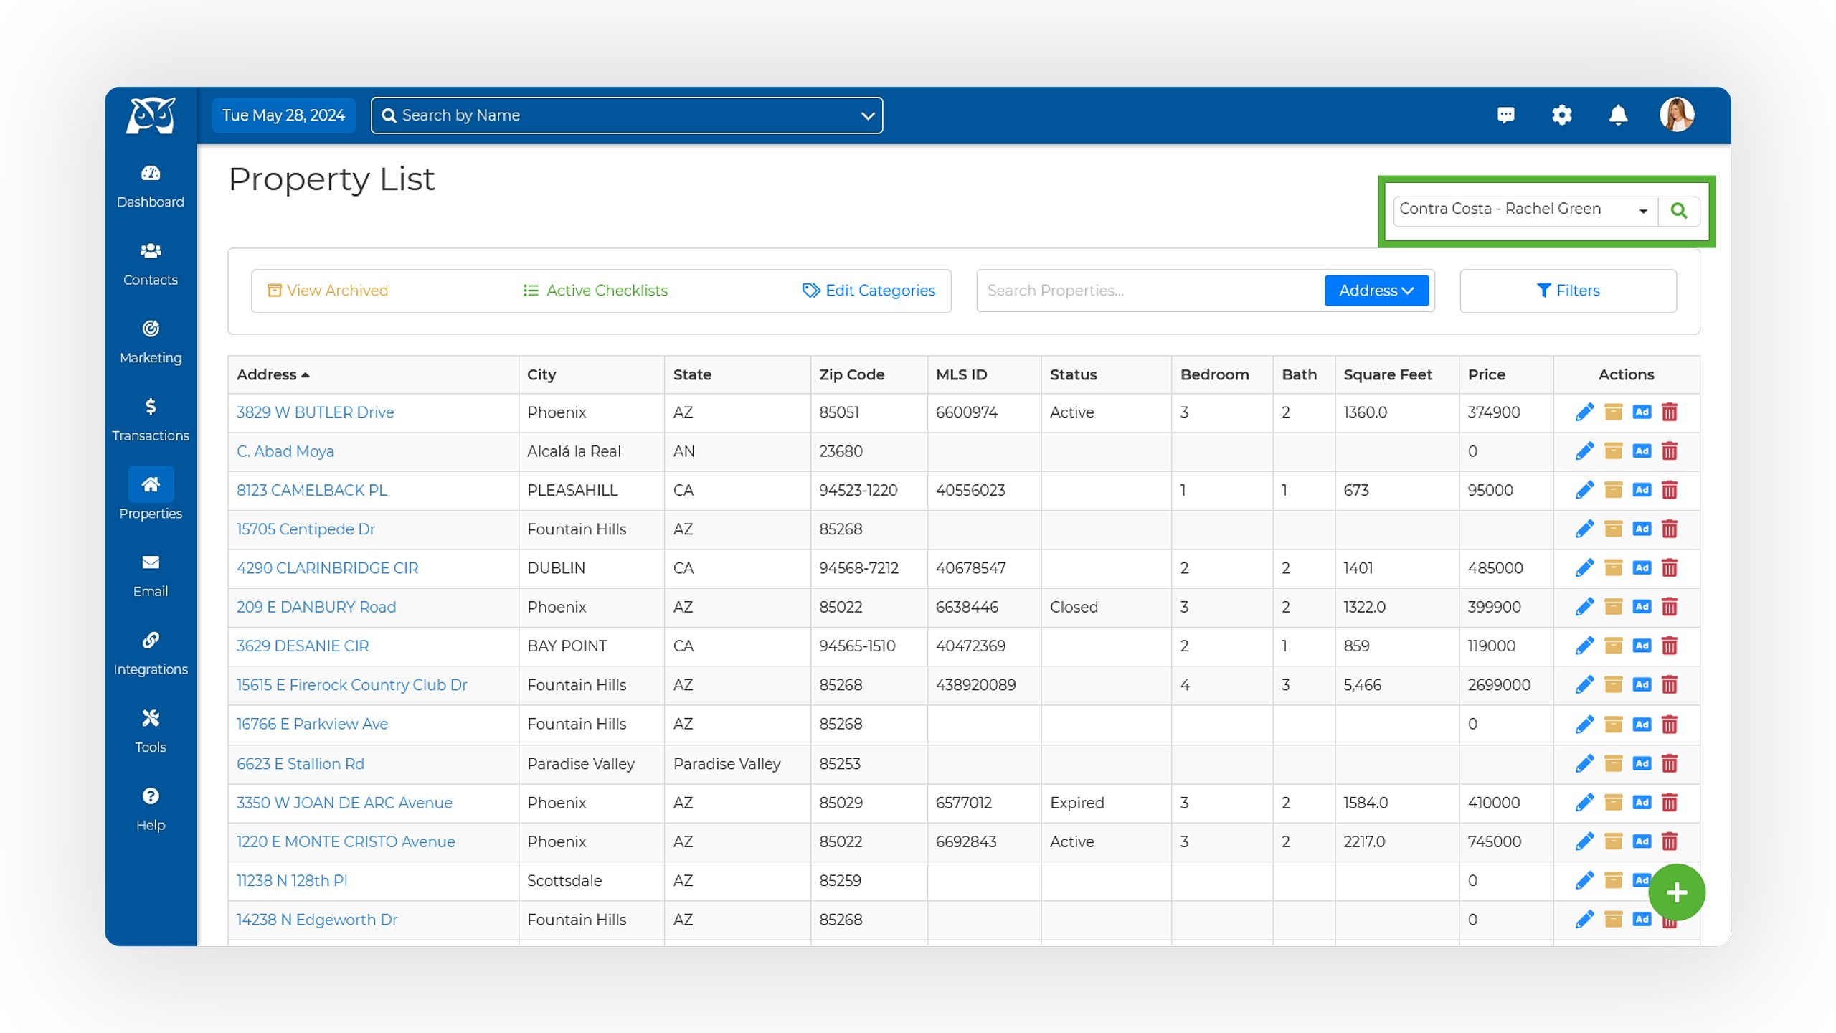
Task: Focus the Search Properties input field
Action: point(1150,291)
